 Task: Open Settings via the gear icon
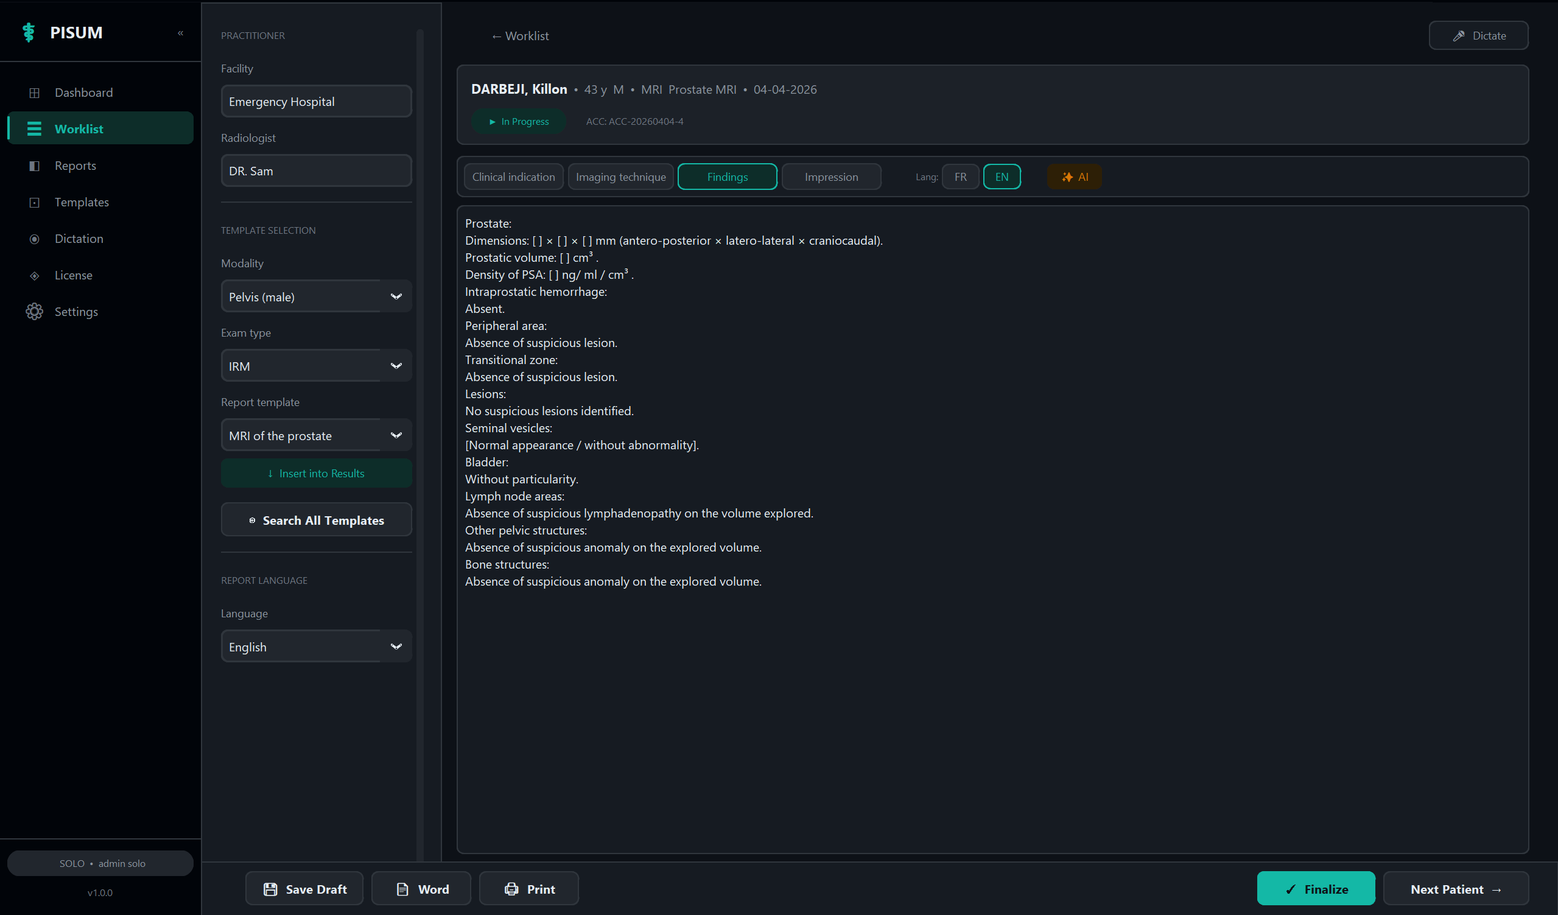[x=35, y=312]
